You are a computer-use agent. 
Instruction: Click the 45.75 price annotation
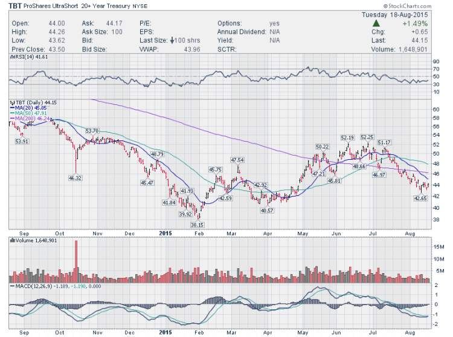tap(216, 169)
